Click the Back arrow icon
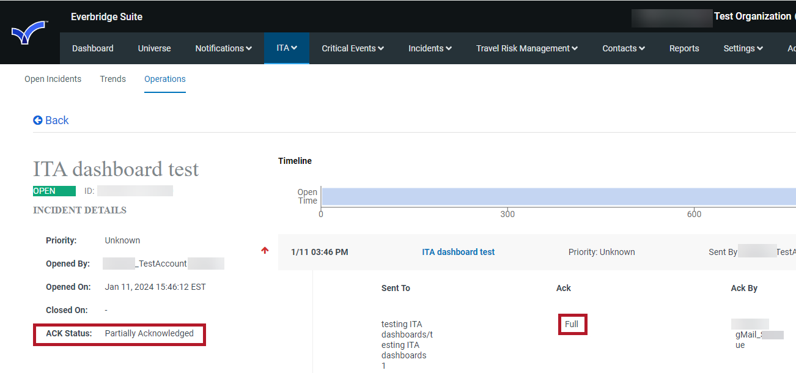Viewport: 796px width, 373px height. (38, 120)
